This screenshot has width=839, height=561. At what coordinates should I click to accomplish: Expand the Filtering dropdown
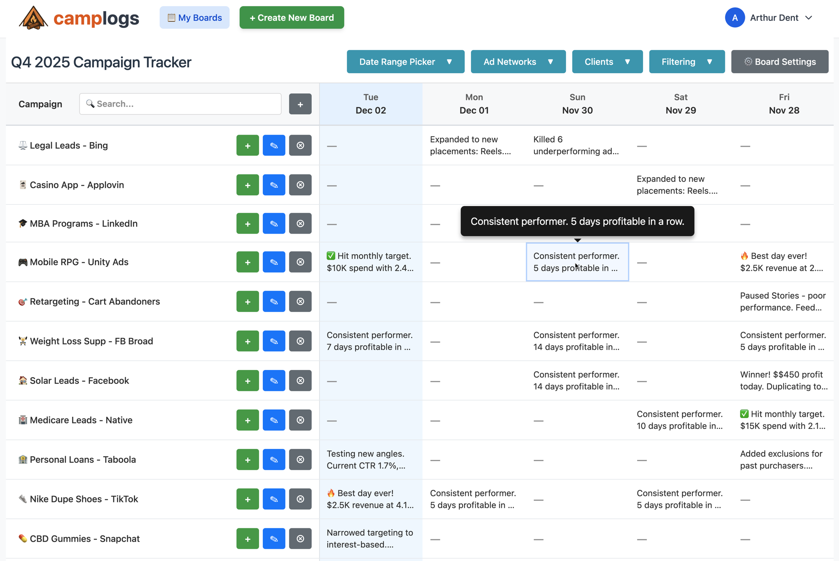(686, 62)
